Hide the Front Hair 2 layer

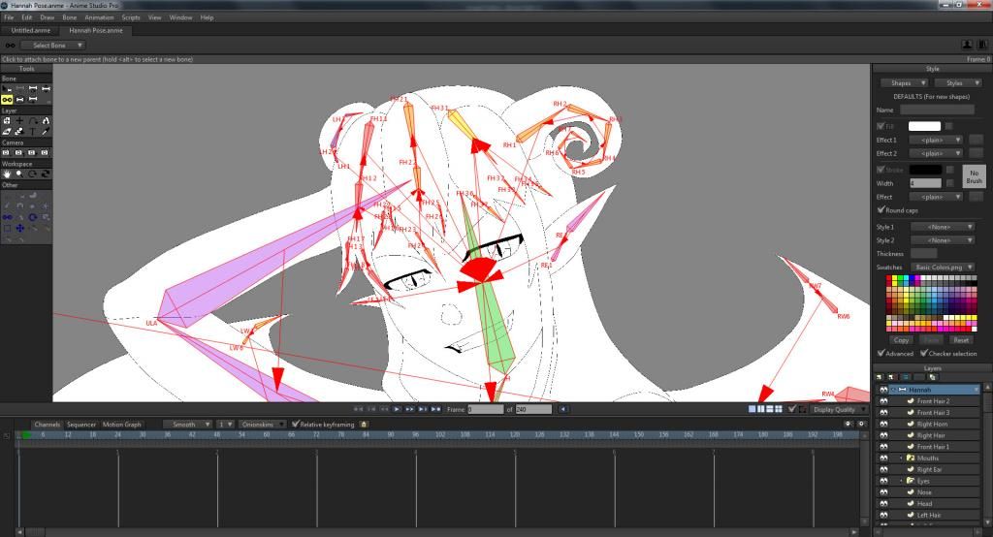[883, 401]
